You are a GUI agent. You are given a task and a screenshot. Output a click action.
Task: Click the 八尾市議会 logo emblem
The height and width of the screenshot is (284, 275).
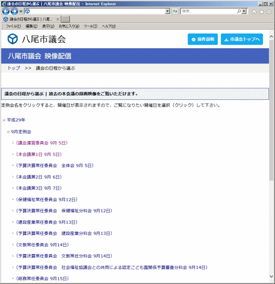point(12,39)
